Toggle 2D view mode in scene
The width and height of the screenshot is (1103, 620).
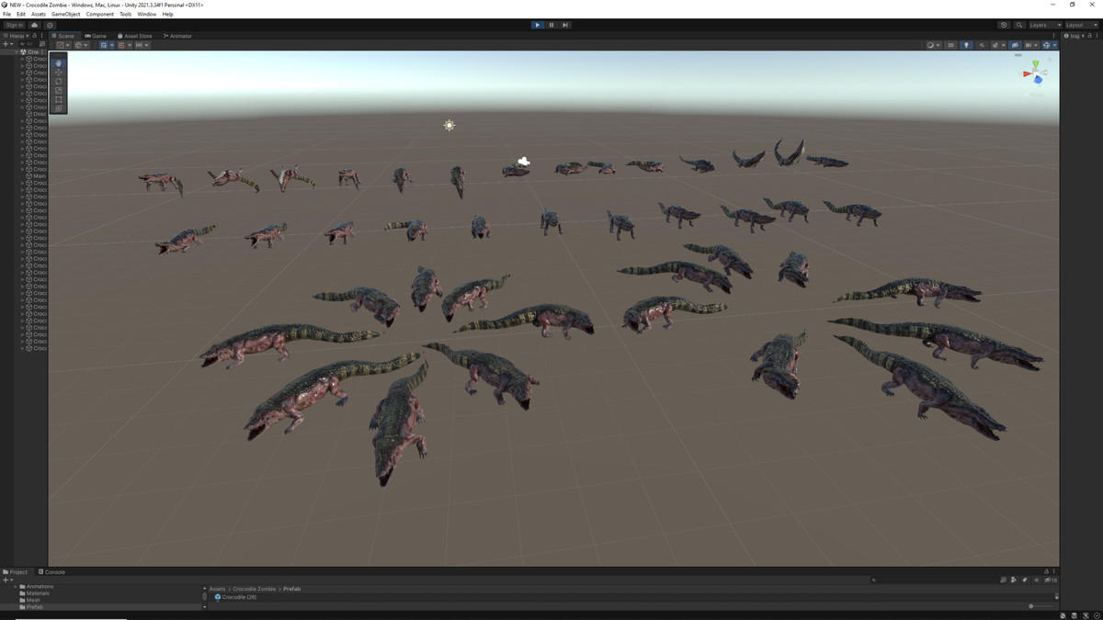tap(951, 45)
